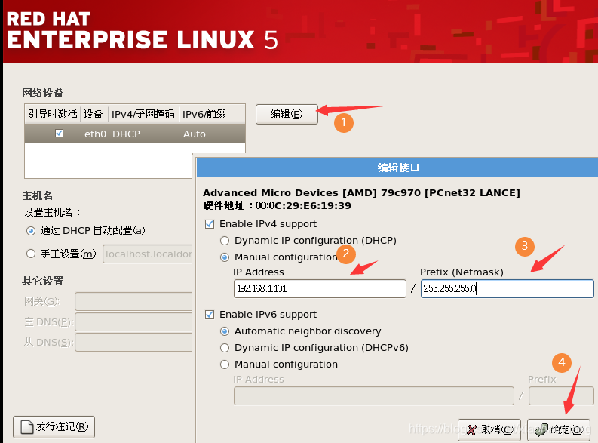This screenshot has height=443, width=598.
Task: Select 手工设置 manual hostname option
Action: pos(31,254)
